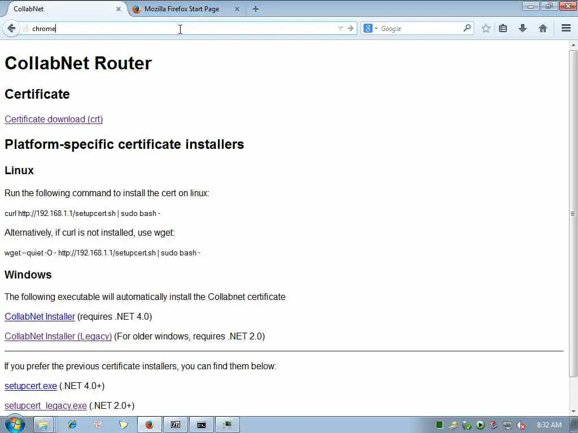Restore down the Firefox window
Viewport: 578px width, 433px height.
(x=549, y=6)
